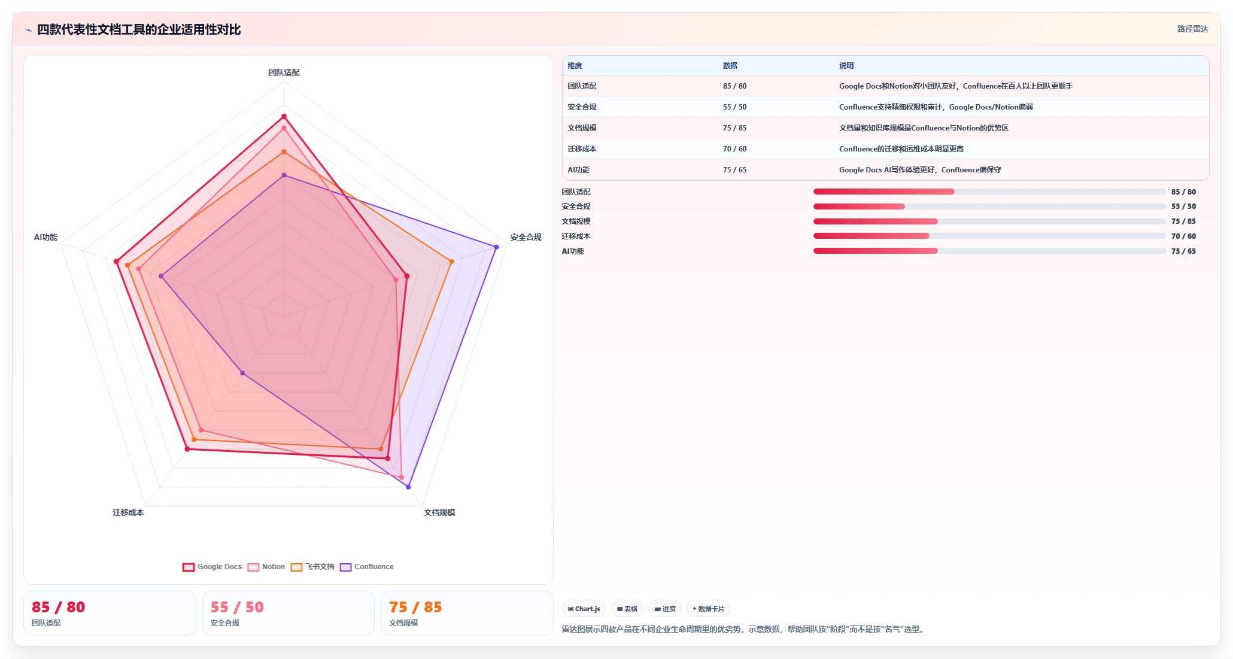Viewport: 1233px width, 659px height.
Task: Click Google Docs data point on 团队适配 axis
Action: 284,117
